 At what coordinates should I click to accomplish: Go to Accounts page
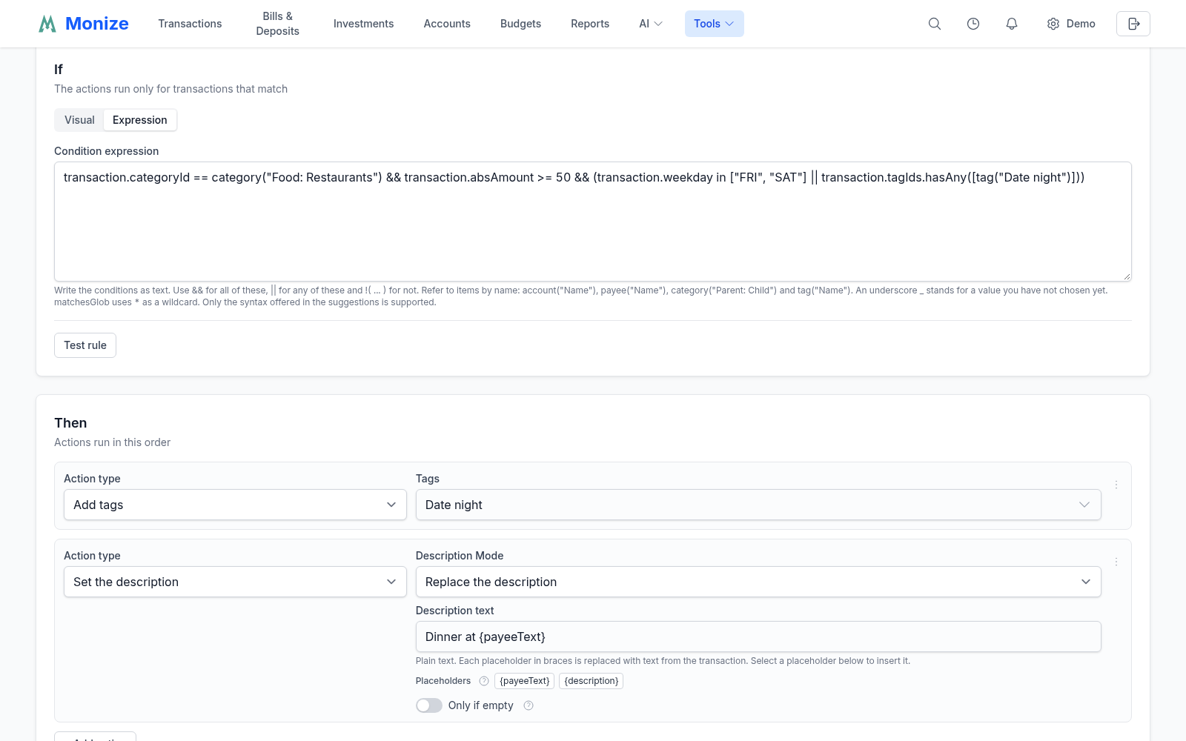pyautogui.click(x=447, y=24)
